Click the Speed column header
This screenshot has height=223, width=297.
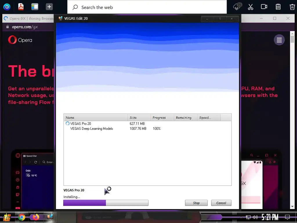pyautogui.click(x=209, y=118)
